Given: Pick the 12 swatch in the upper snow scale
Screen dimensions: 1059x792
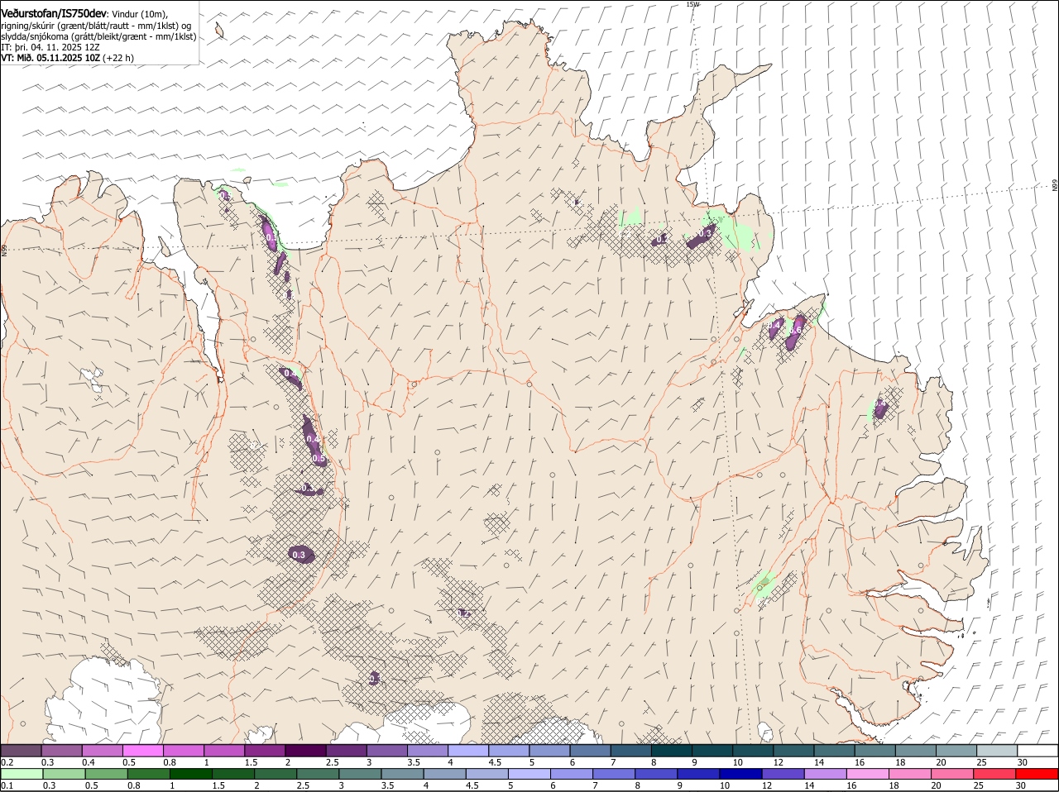Looking at the screenshot, I should click(x=793, y=751).
